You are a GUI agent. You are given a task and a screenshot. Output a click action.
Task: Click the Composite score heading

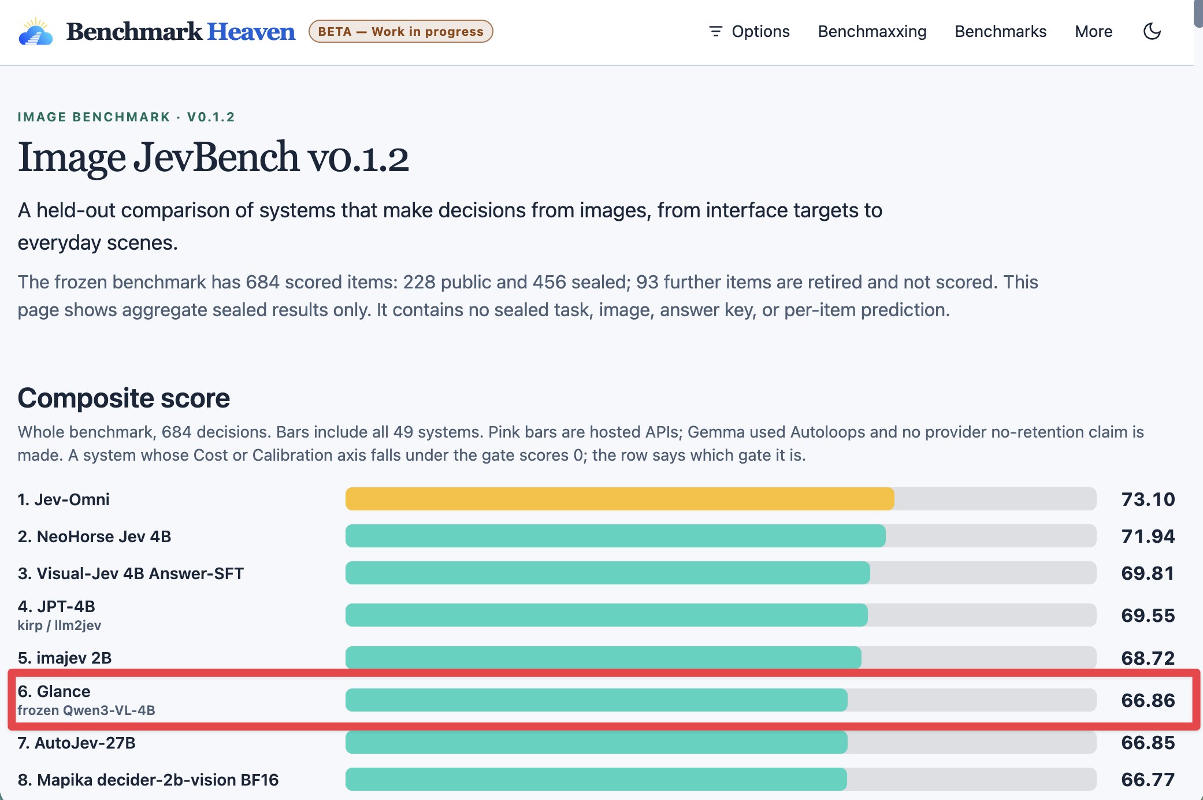[x=124, y=398]
